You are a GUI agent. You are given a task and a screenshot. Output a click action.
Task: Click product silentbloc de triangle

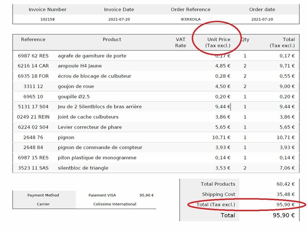[83, 168]
